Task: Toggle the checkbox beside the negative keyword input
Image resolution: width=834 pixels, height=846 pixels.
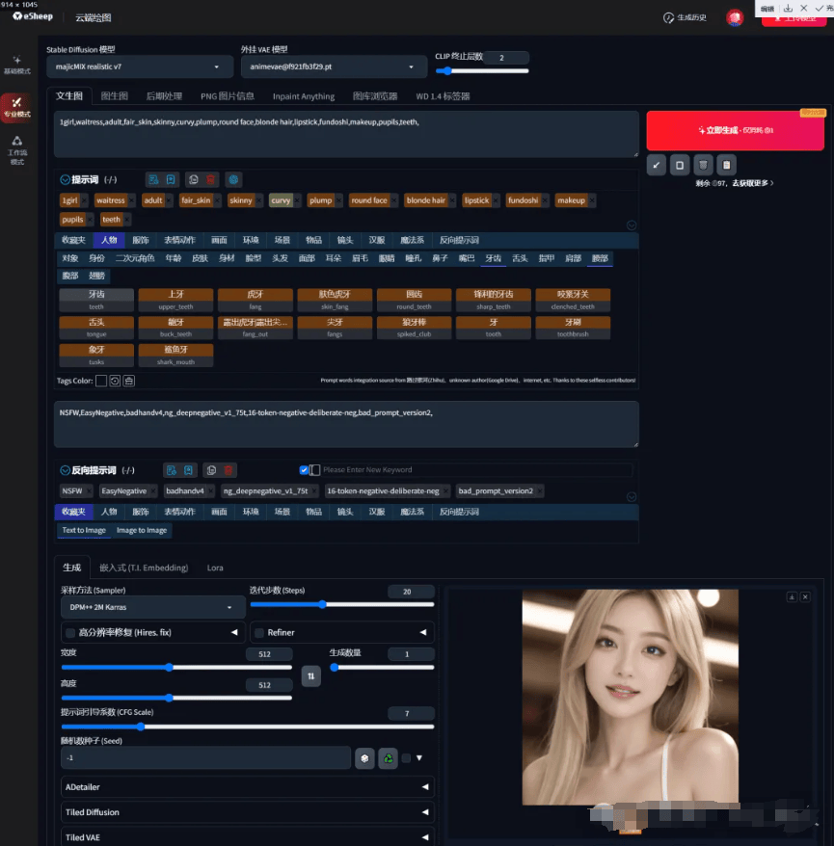Action: [304, 469]
